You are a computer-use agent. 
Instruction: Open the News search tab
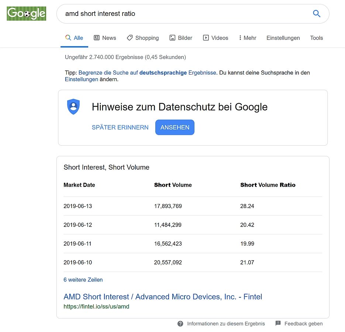tap(105, 38)
